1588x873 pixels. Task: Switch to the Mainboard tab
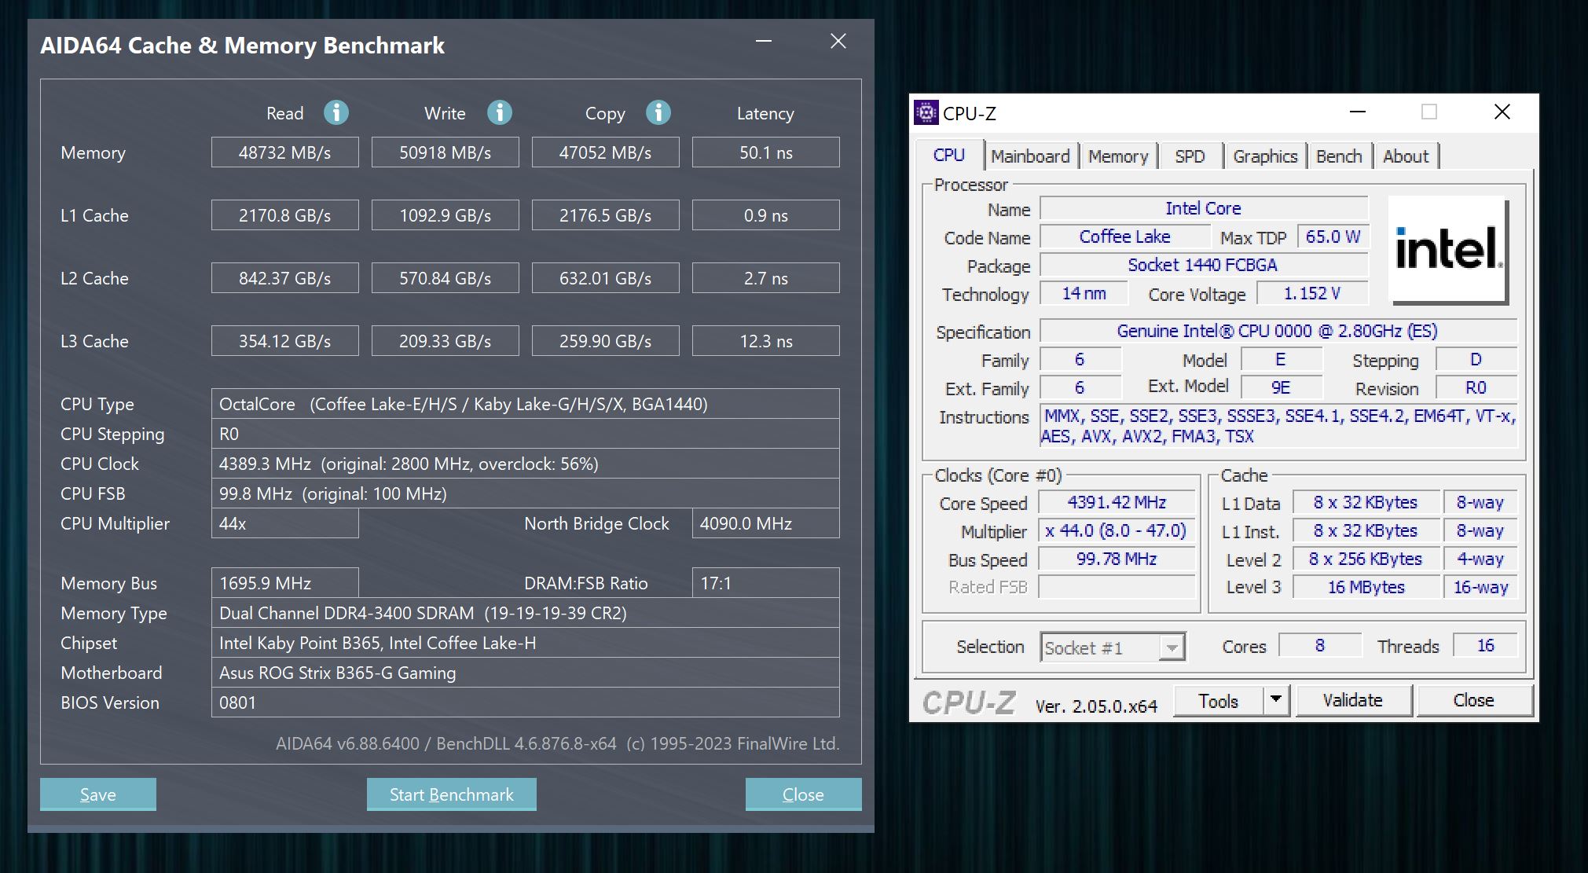[1030, 156]
